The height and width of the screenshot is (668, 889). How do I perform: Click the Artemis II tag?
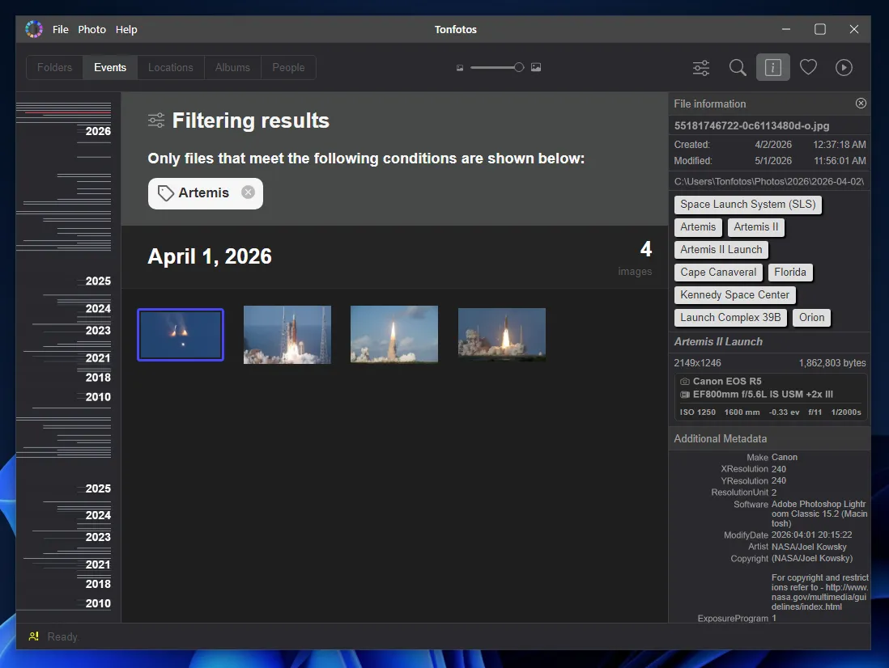(x=755, y=227)
